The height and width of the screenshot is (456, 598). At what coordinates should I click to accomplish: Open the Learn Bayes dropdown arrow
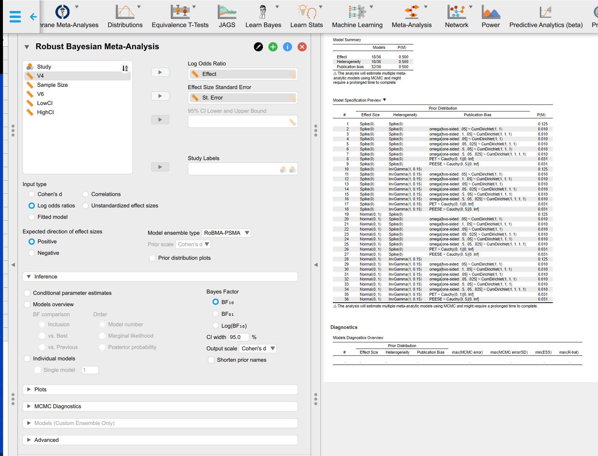[277, 7]
